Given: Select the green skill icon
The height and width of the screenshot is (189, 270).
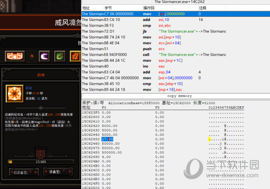Looking at the screenshot, I should [x=60, y=56].
